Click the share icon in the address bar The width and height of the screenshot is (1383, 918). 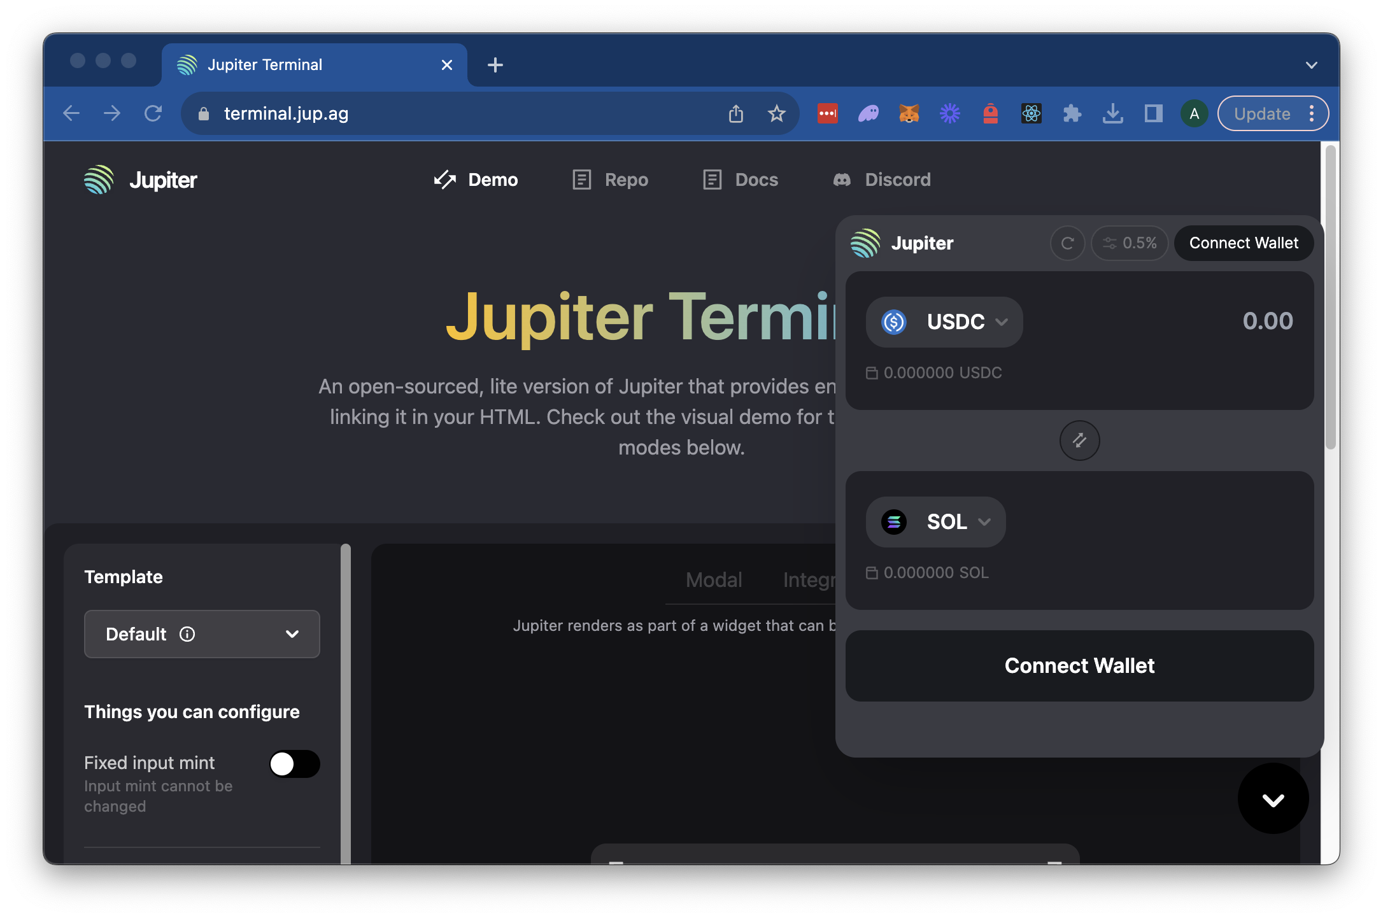tap(736, 113)
